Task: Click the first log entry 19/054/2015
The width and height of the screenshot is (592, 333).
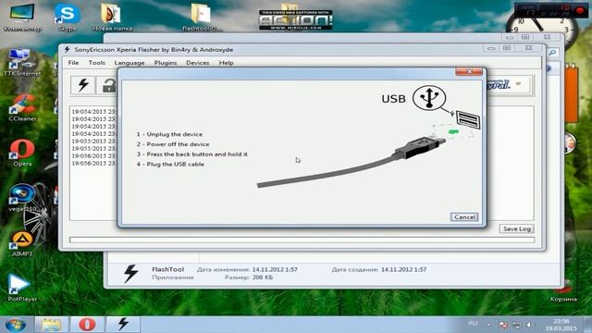Action: point(93,112)
